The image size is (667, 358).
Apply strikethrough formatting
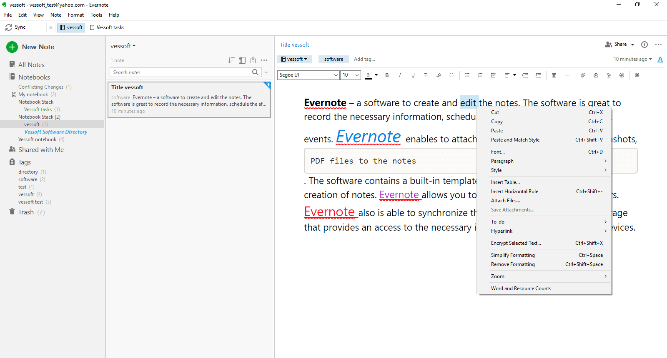[x=426, y=75]
